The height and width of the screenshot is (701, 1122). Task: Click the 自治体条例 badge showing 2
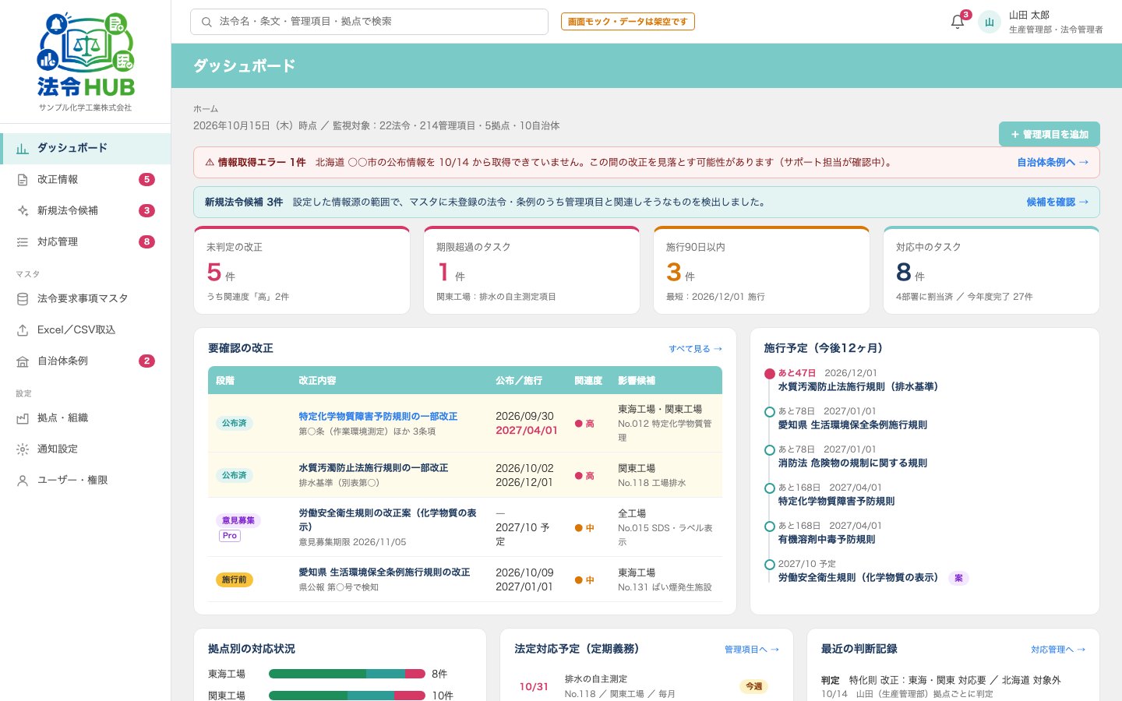(146, 361)
